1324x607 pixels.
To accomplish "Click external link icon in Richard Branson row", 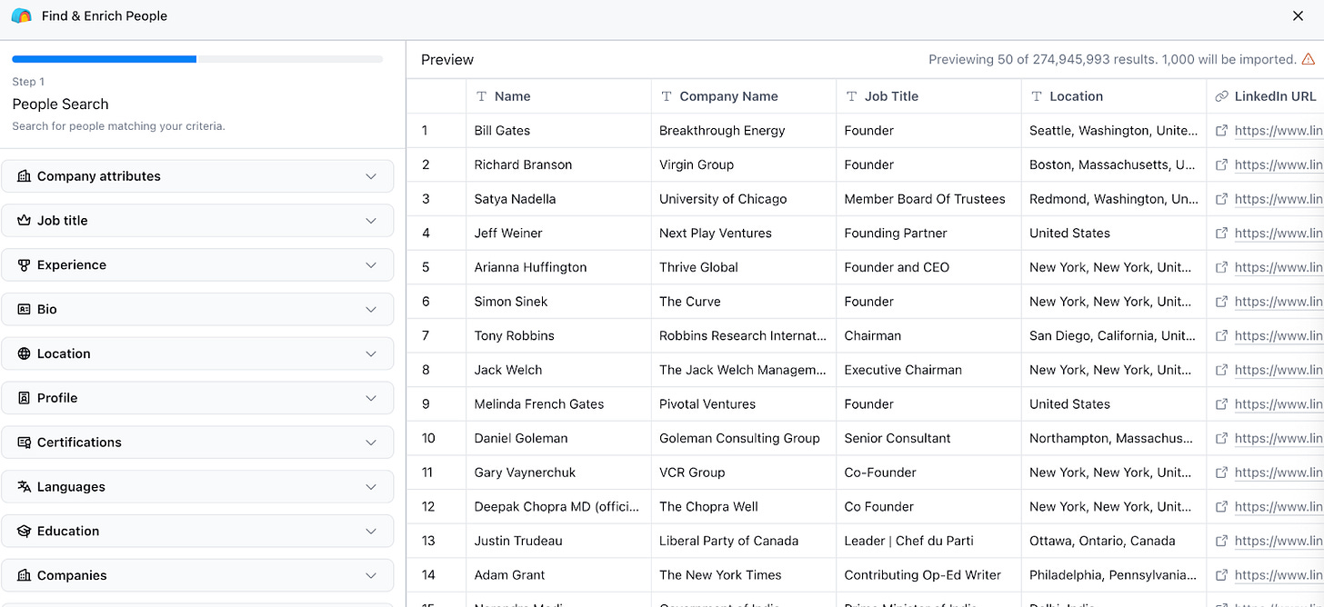I will pyautogui.click(x=1221, y=164).
